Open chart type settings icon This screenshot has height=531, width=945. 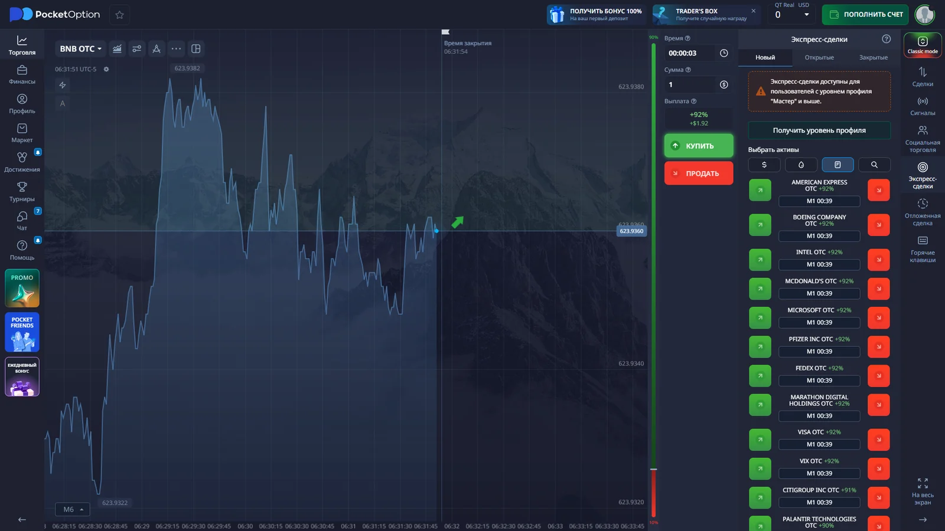pyautogui.click(x=117, y=49)
